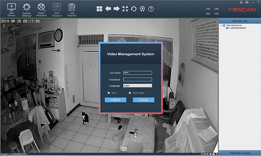Click the camera icon beside C1(00626EA2D803)
The image size is (261, 156).
coord(227,28)
